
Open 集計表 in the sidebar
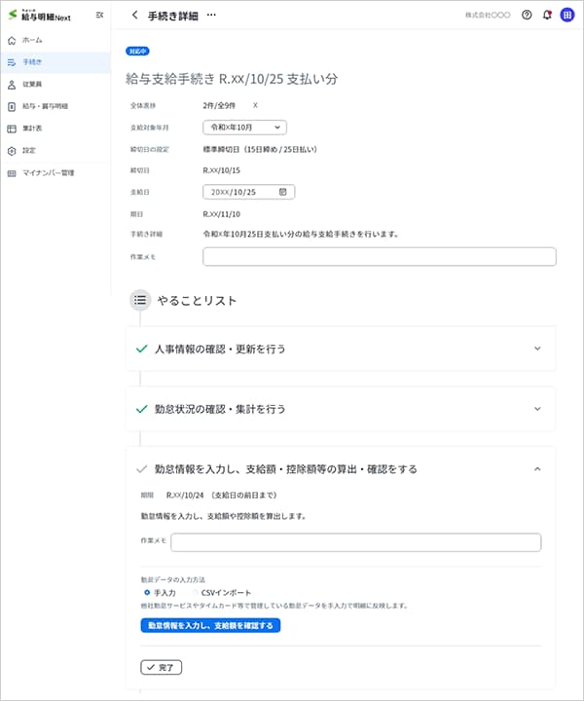(x=55, y=129)
